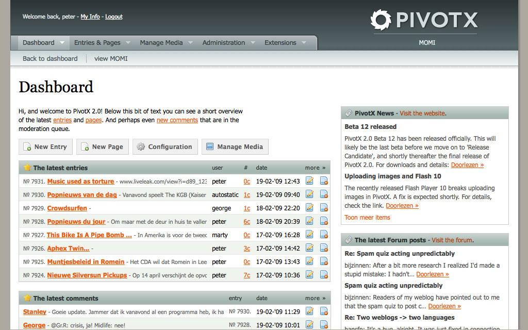Open the '6c' comment count link
The height and width of the screenshot is (330, 528).
pos(247,221)
